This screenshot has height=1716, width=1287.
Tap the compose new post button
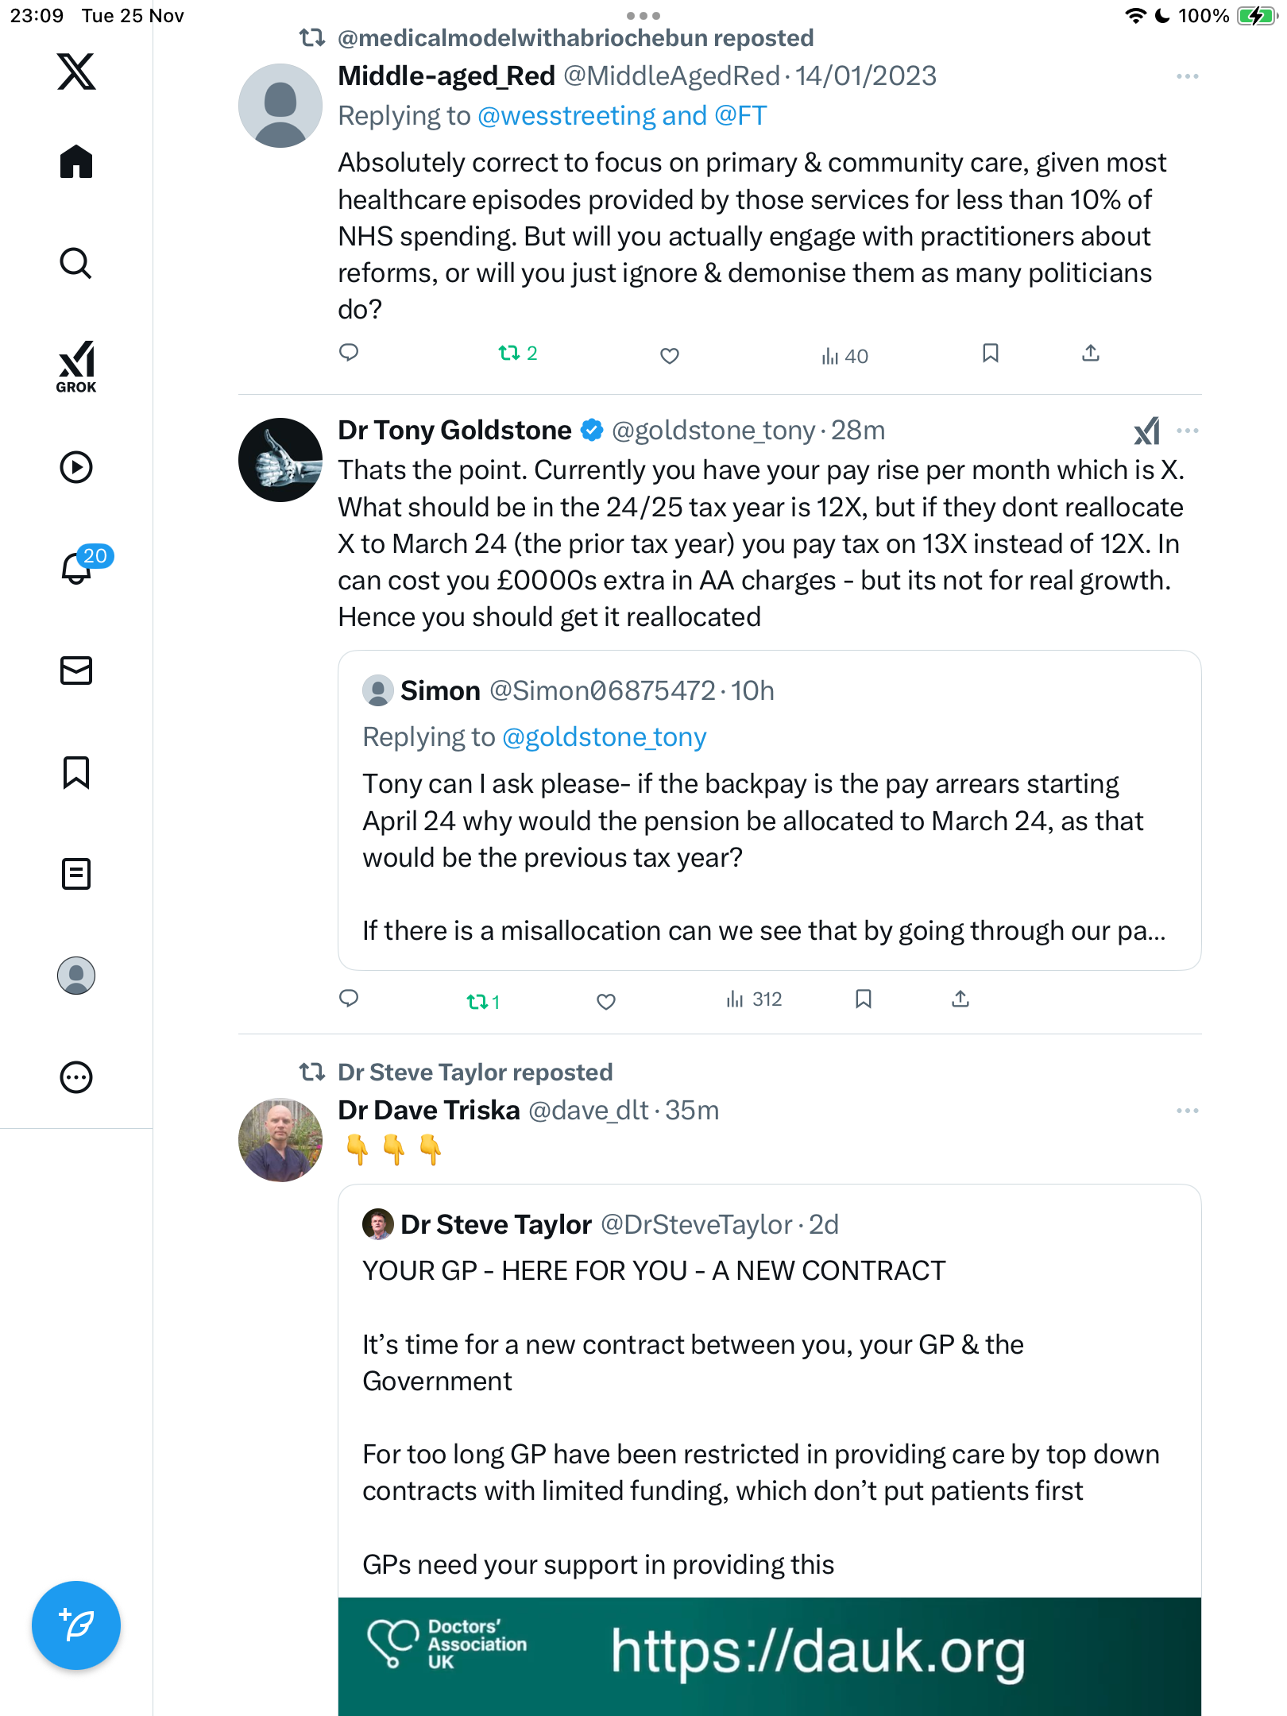click(76, 1625)
